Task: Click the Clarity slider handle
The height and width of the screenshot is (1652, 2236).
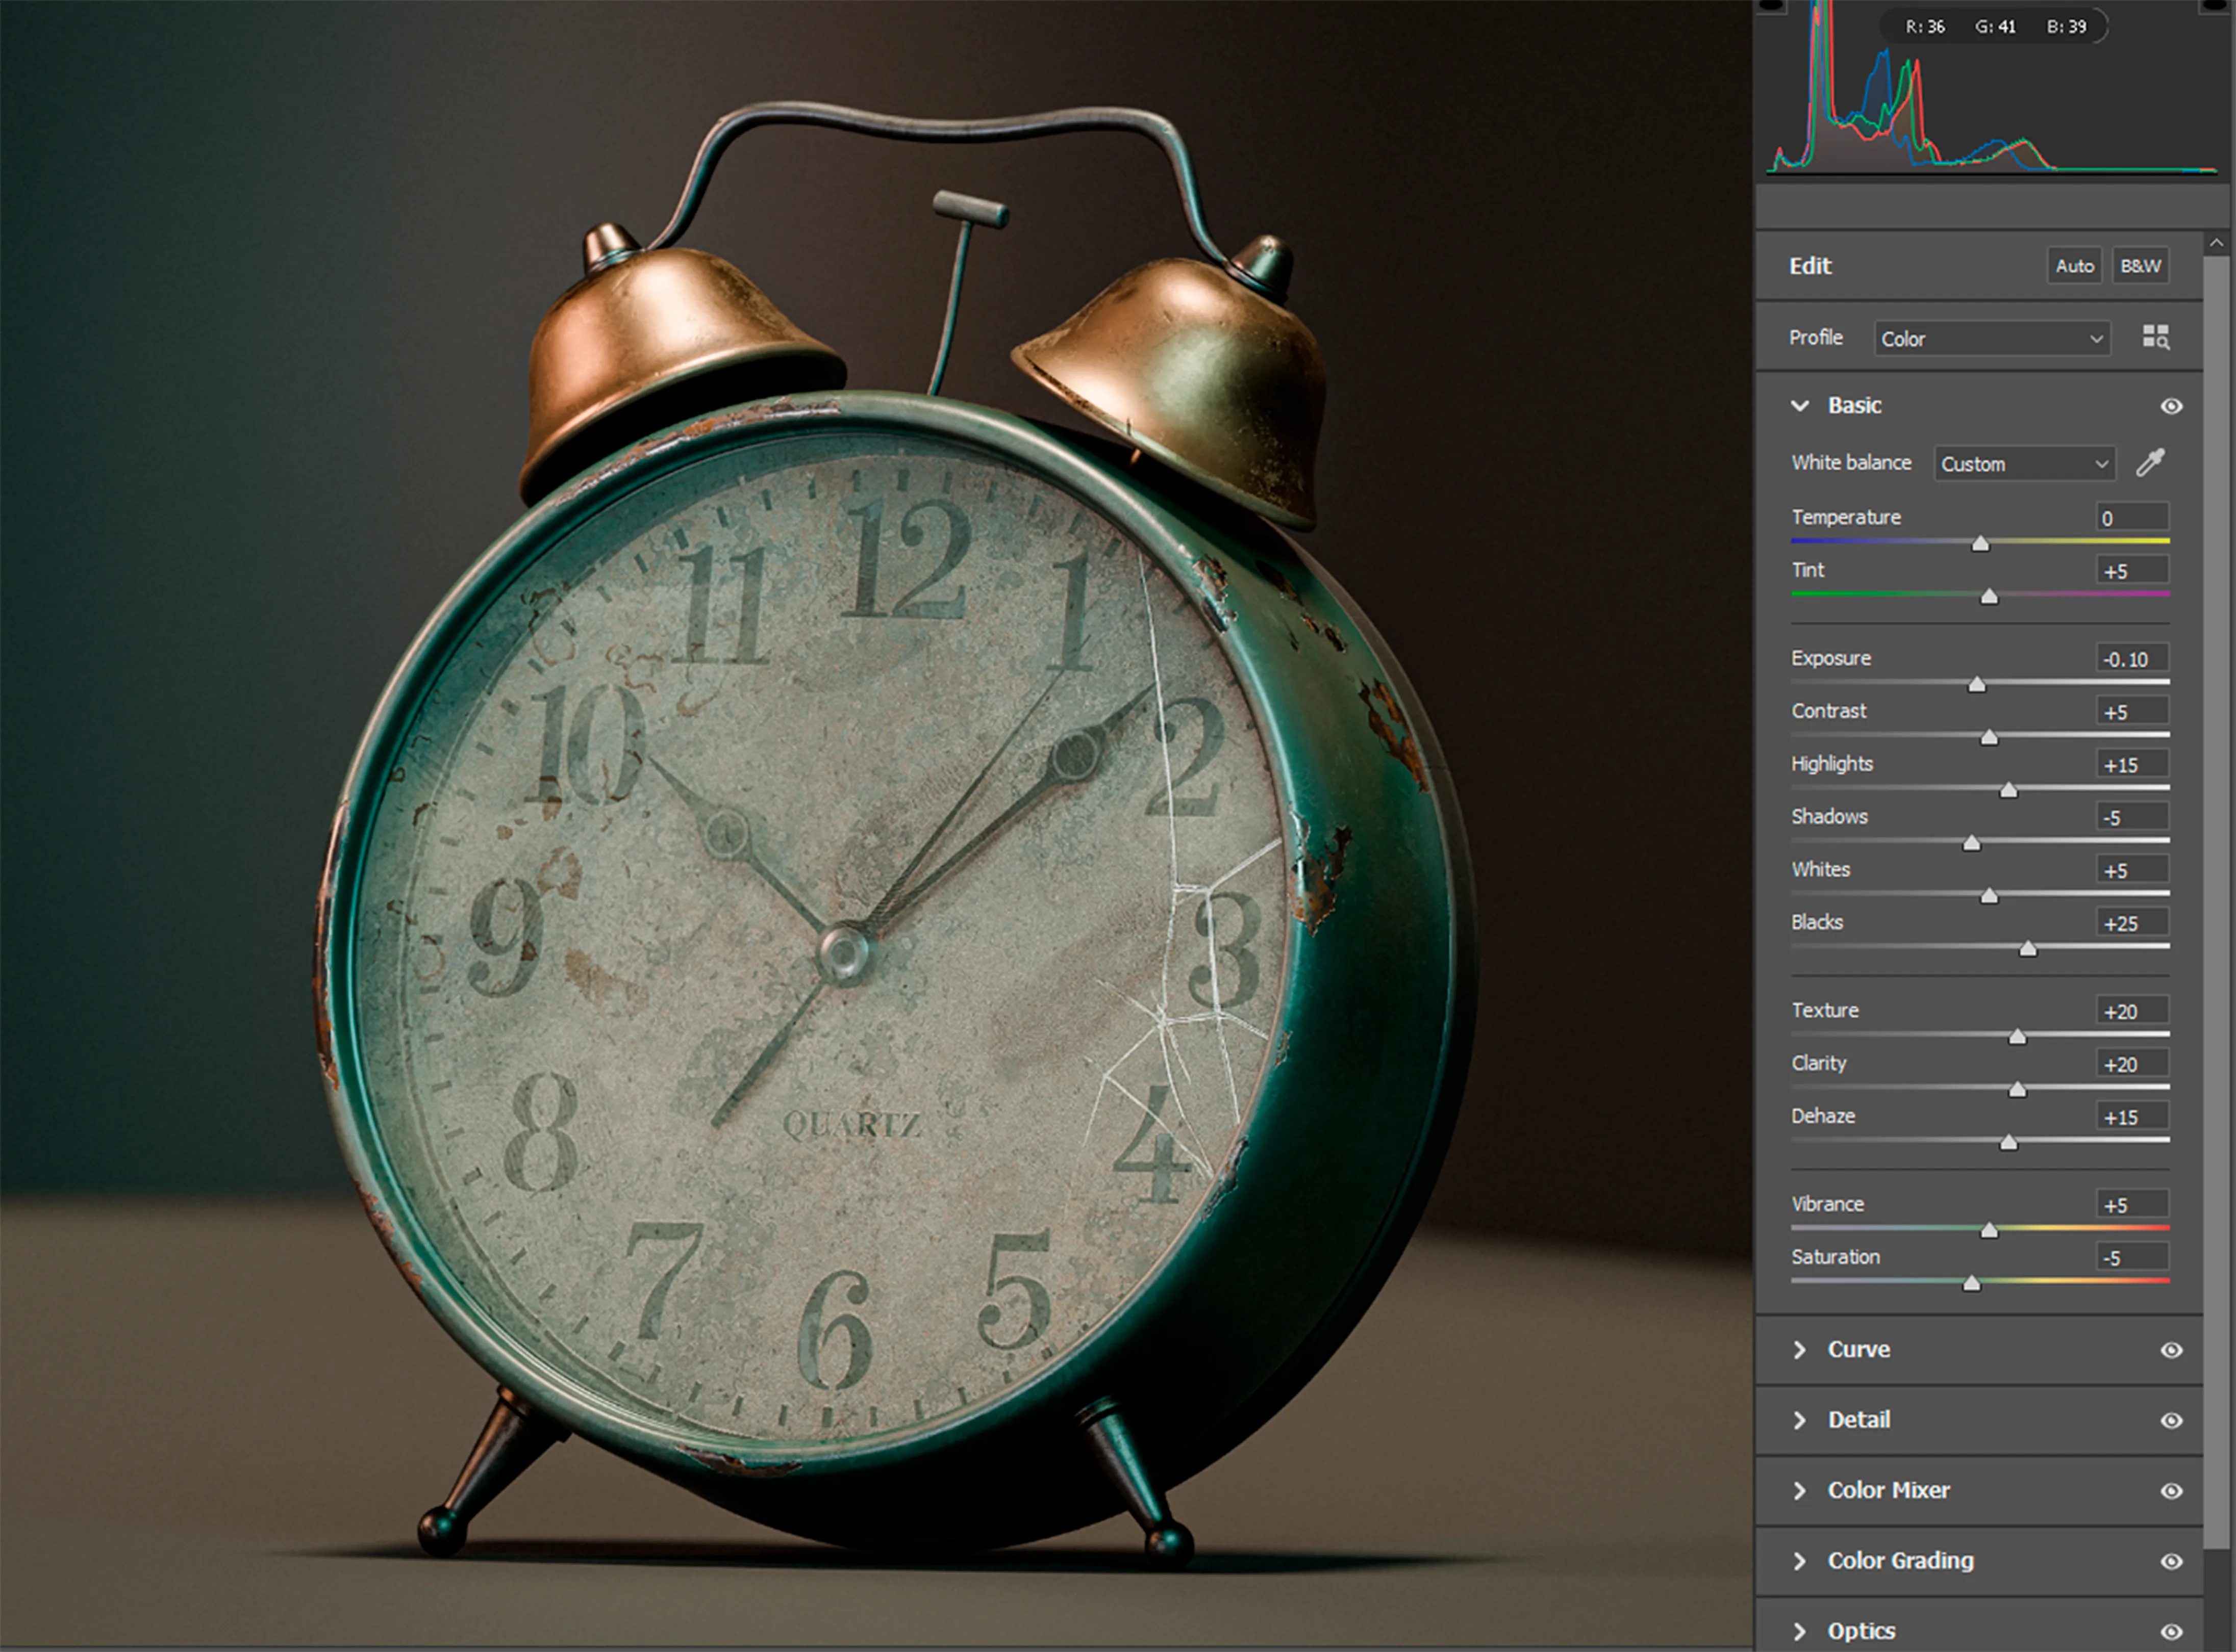Action: [x=2018, y=1089]
